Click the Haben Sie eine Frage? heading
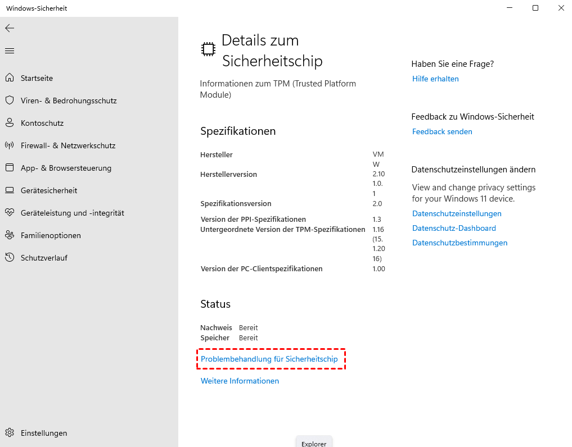The image size is (572, 447). [x=452, y=64]
